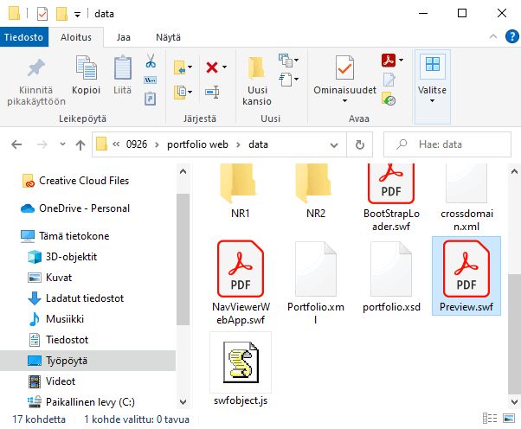Open the Tiedosto menu
521x429 pixels.
24,37
